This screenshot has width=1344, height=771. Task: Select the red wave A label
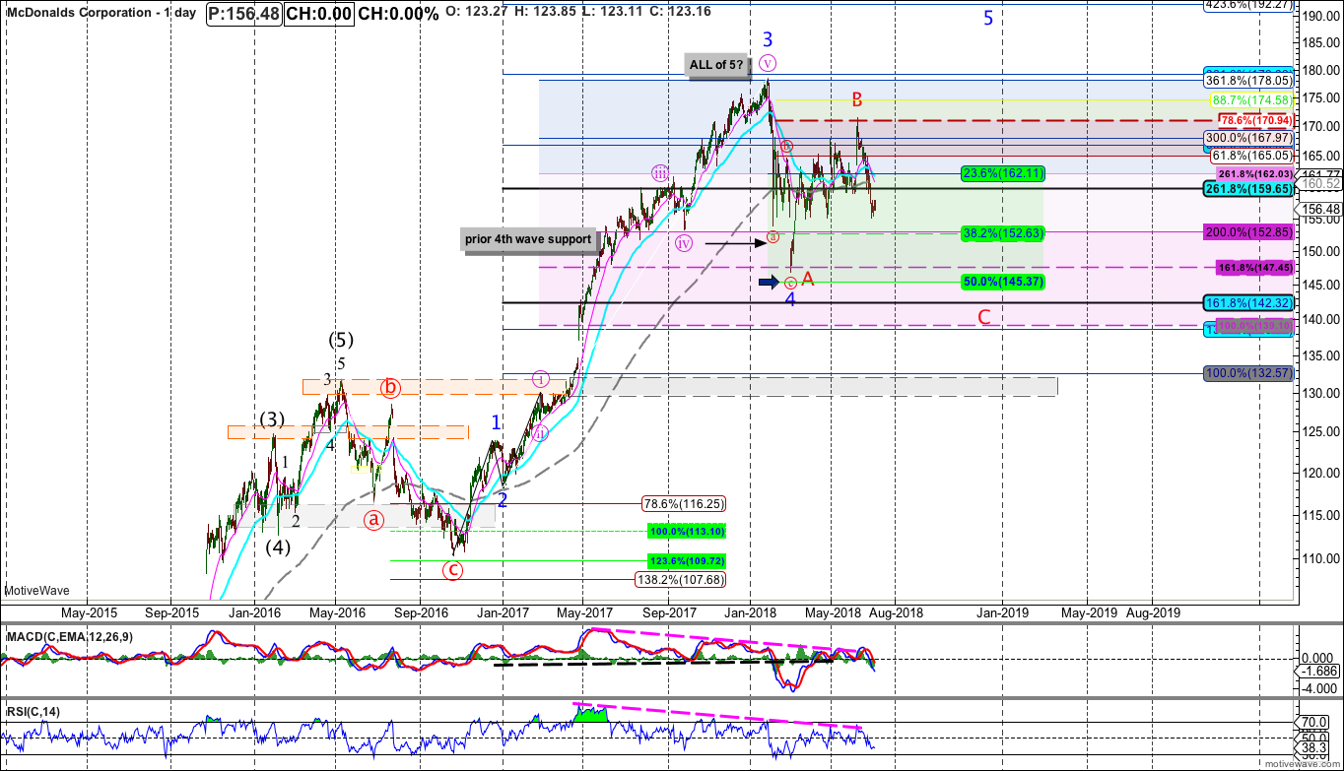809,279
